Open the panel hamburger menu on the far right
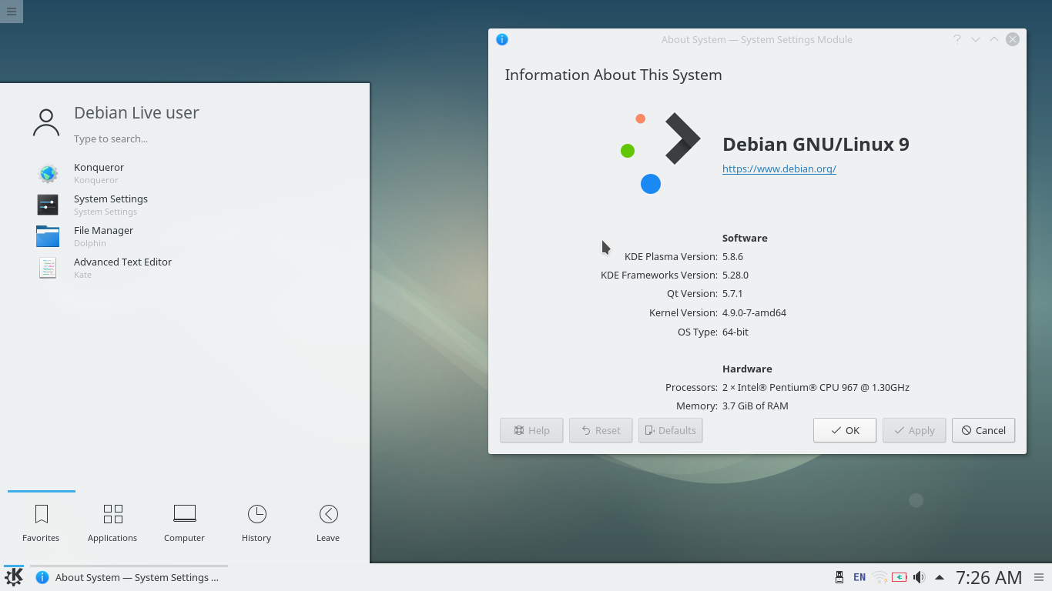The width and height of the screenshot is (1052, 591). coord(1039,577)
